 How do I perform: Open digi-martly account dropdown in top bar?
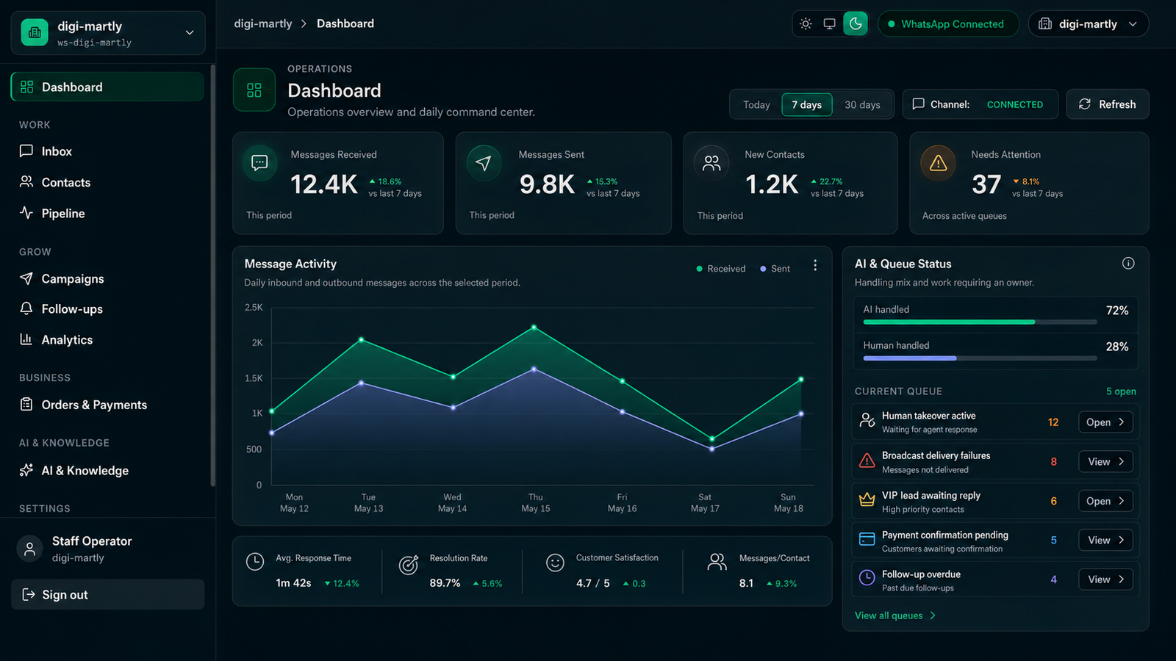point(1089,24)
